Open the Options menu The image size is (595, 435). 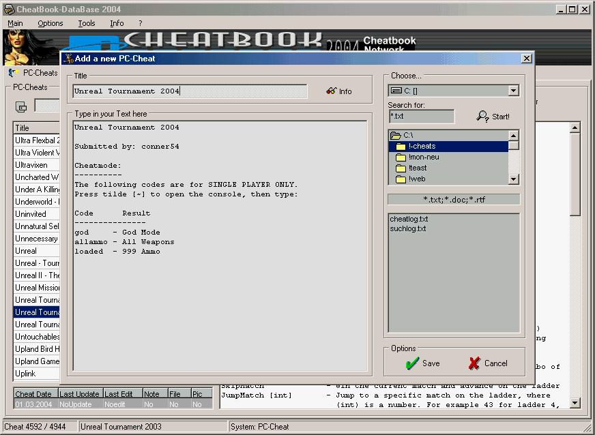tap(50, 23)
